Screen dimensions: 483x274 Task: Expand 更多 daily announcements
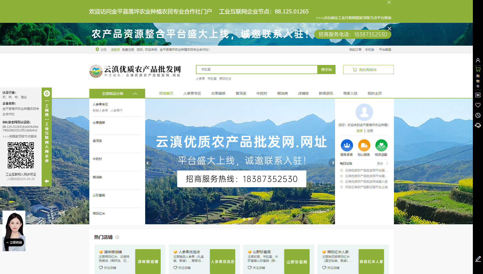[x=382, y=164]
